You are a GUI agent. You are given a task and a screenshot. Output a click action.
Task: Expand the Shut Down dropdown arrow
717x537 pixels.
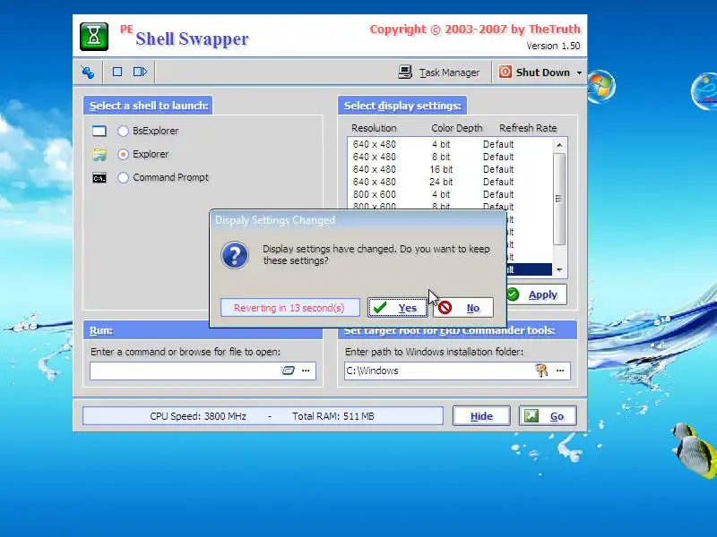[x=579, y=72]
